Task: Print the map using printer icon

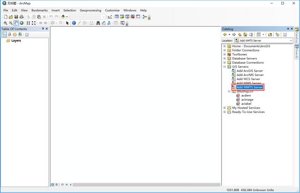Action: pos(22,17)
